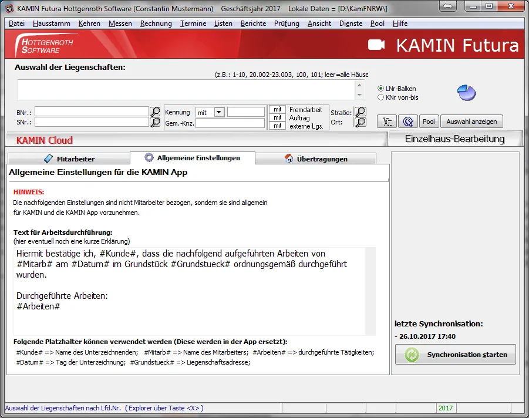Click the Synchronisation starten button
Image resolution: width=529 pixels, height=418 pixels.
456,355
